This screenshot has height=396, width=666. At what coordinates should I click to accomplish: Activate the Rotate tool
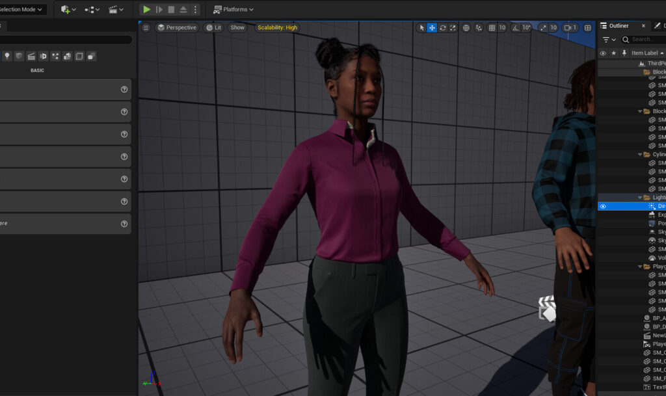click(443, 29)
